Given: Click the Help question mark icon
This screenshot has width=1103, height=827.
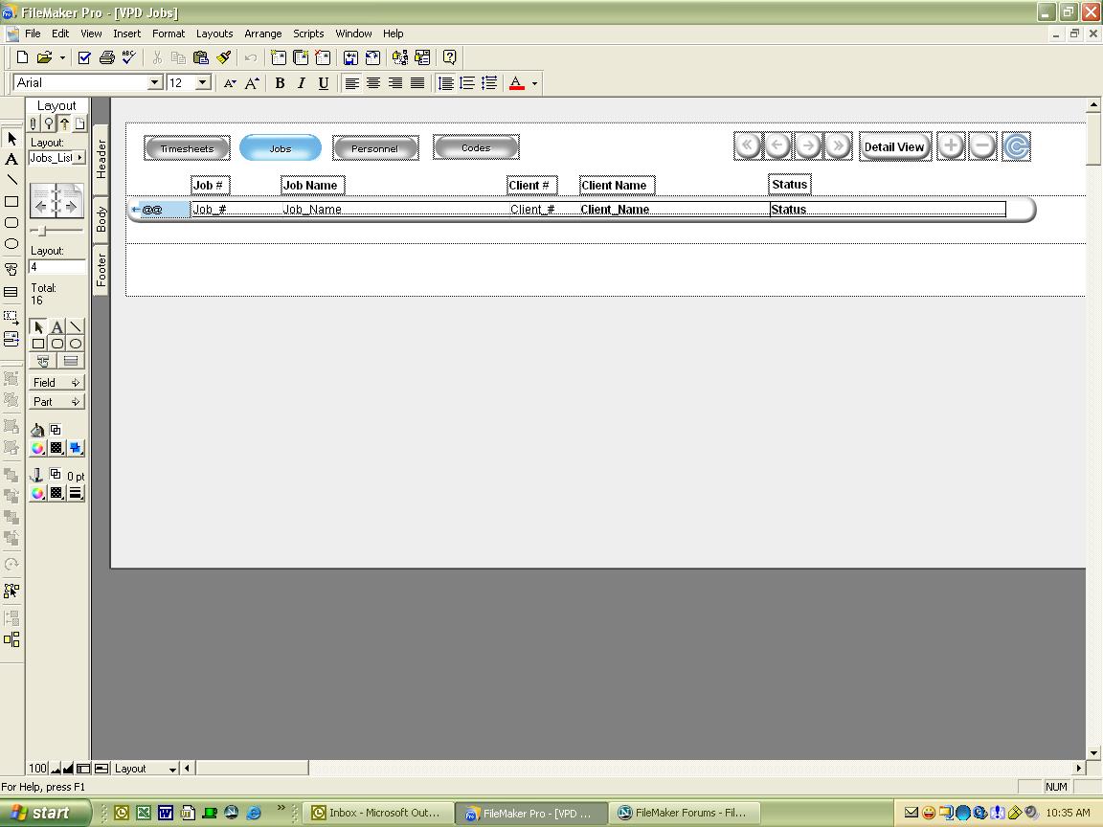Looking at the screenshot, I should click(450, 57).
